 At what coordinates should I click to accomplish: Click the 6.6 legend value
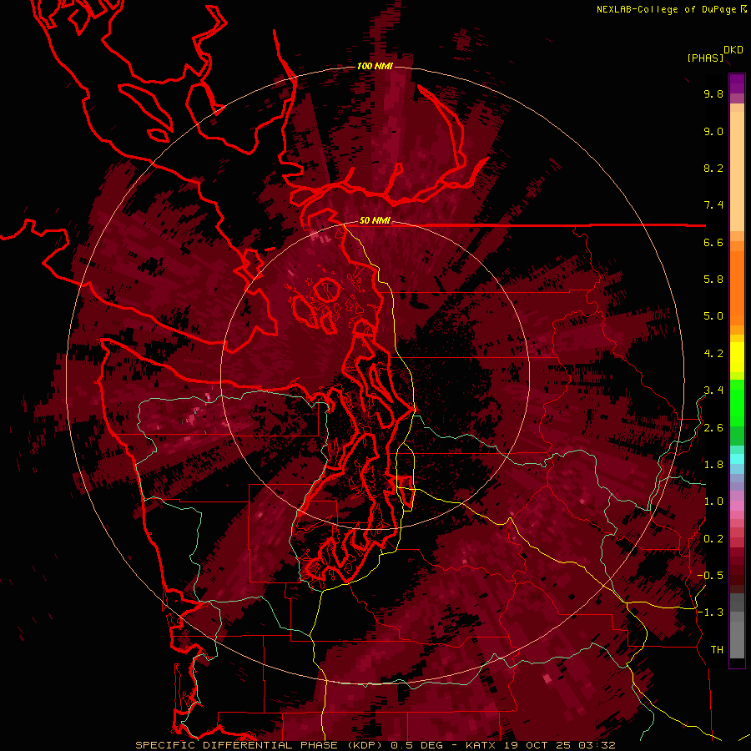point(713,242)
